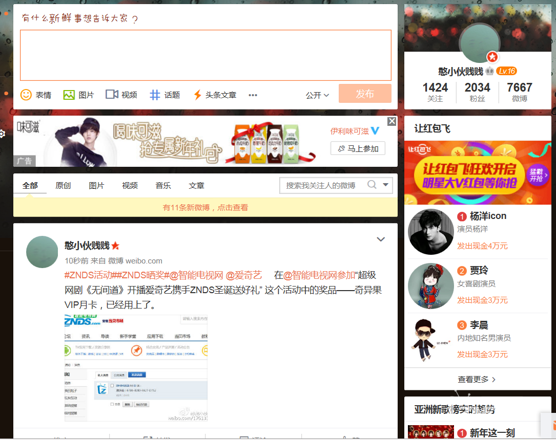
Task: View 7667 微博 posts count
Action: coord(520,92)
